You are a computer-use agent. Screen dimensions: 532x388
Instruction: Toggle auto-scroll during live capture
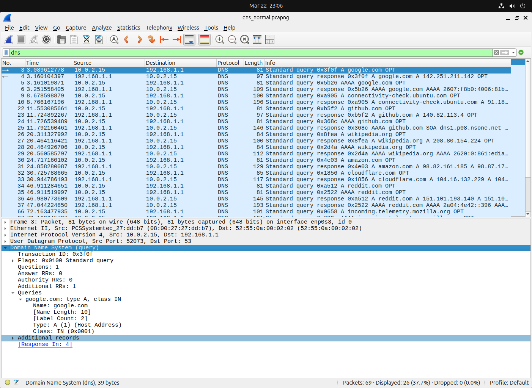(189, 39)
